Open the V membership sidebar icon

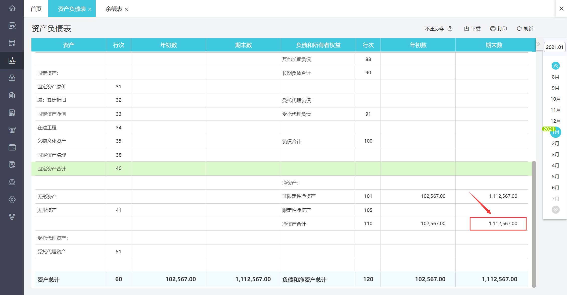coord(12,217)
